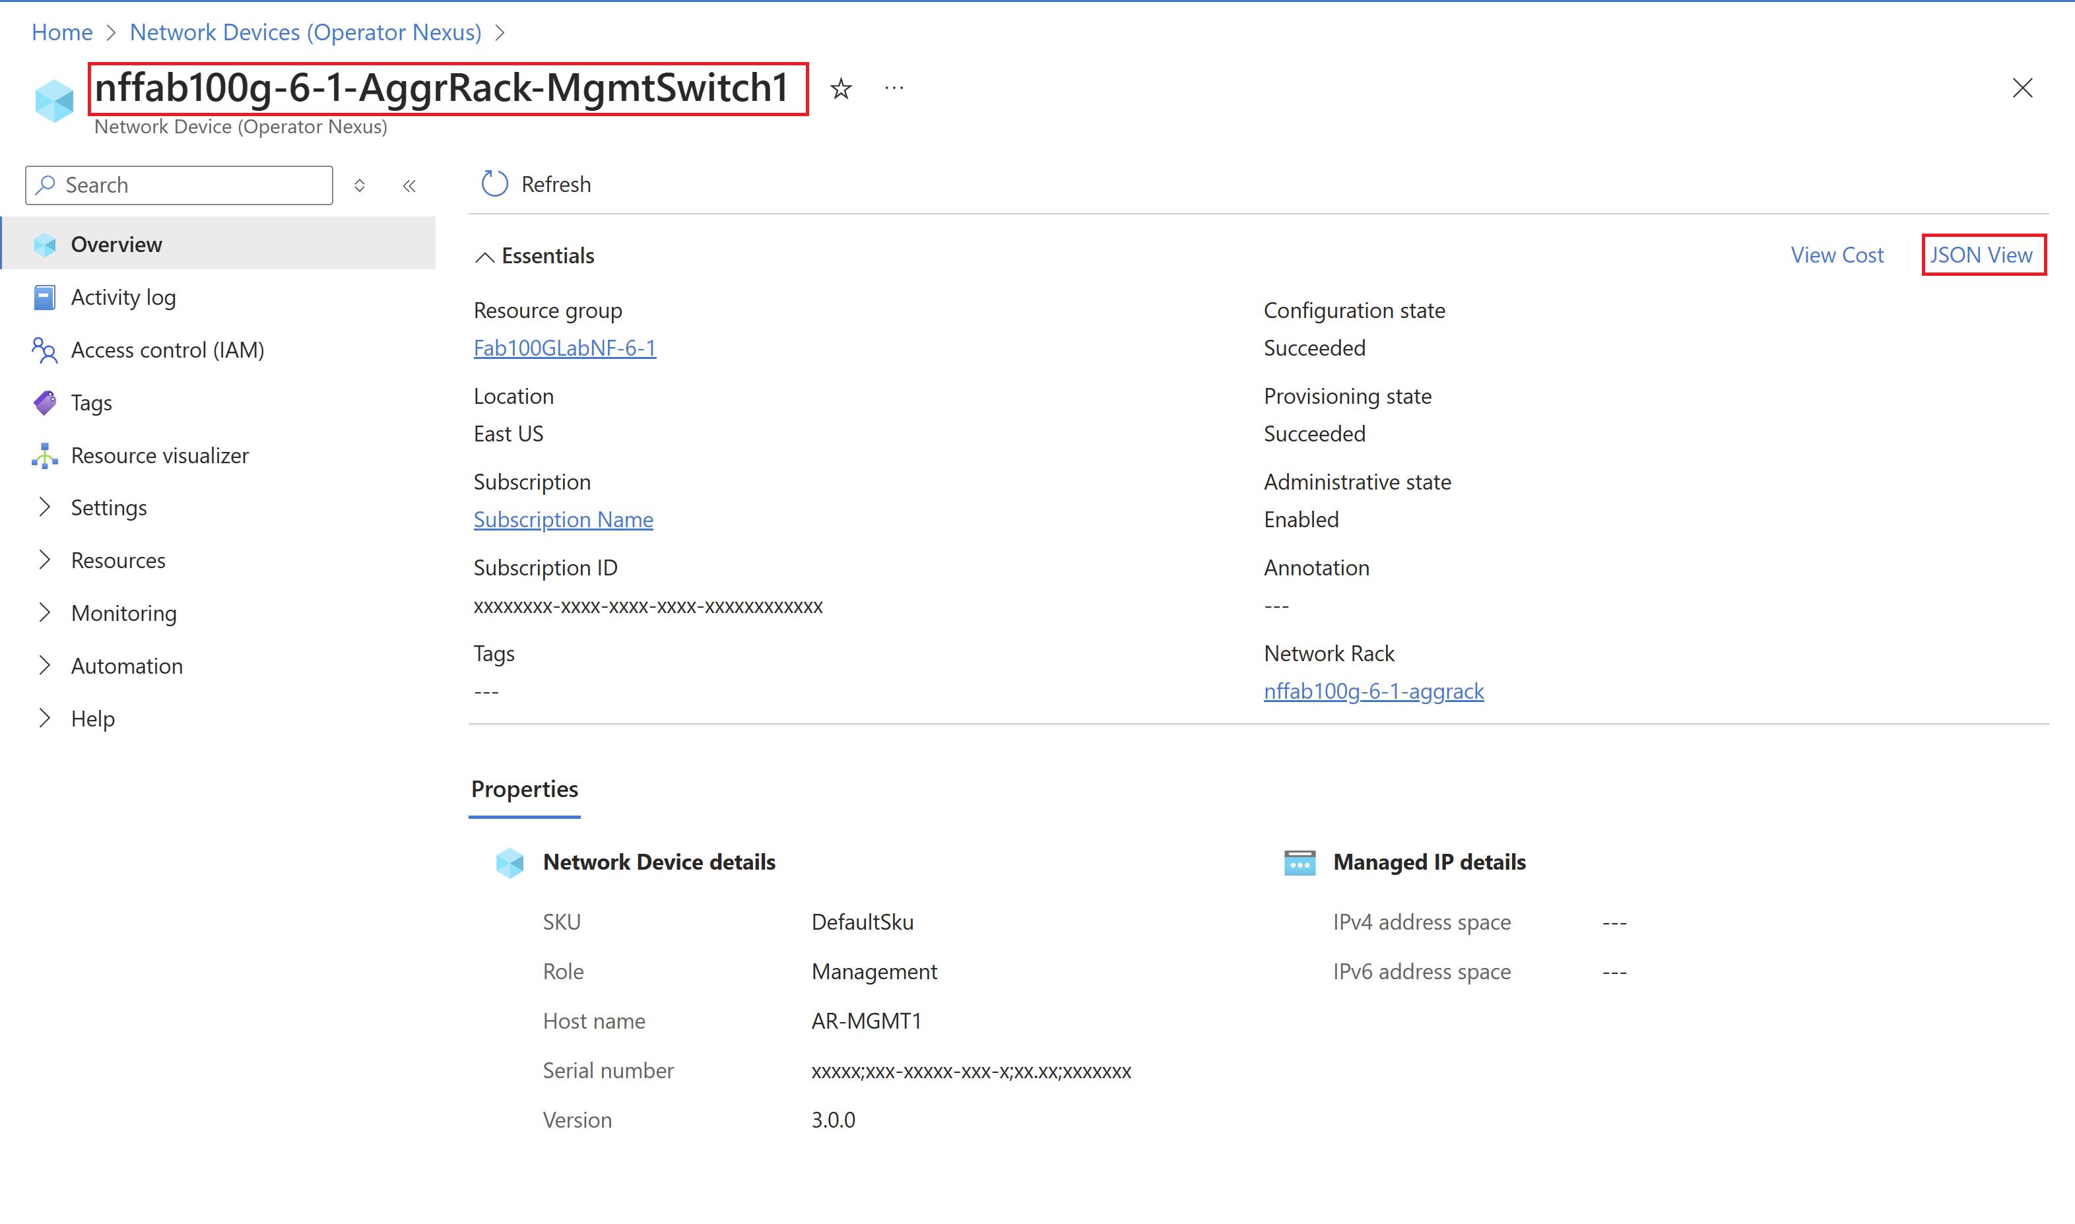The width and height of the screenshot is (2075, 1224).
Task: Click the expand/collapse all menu arrows
Action: coord(360,185)
